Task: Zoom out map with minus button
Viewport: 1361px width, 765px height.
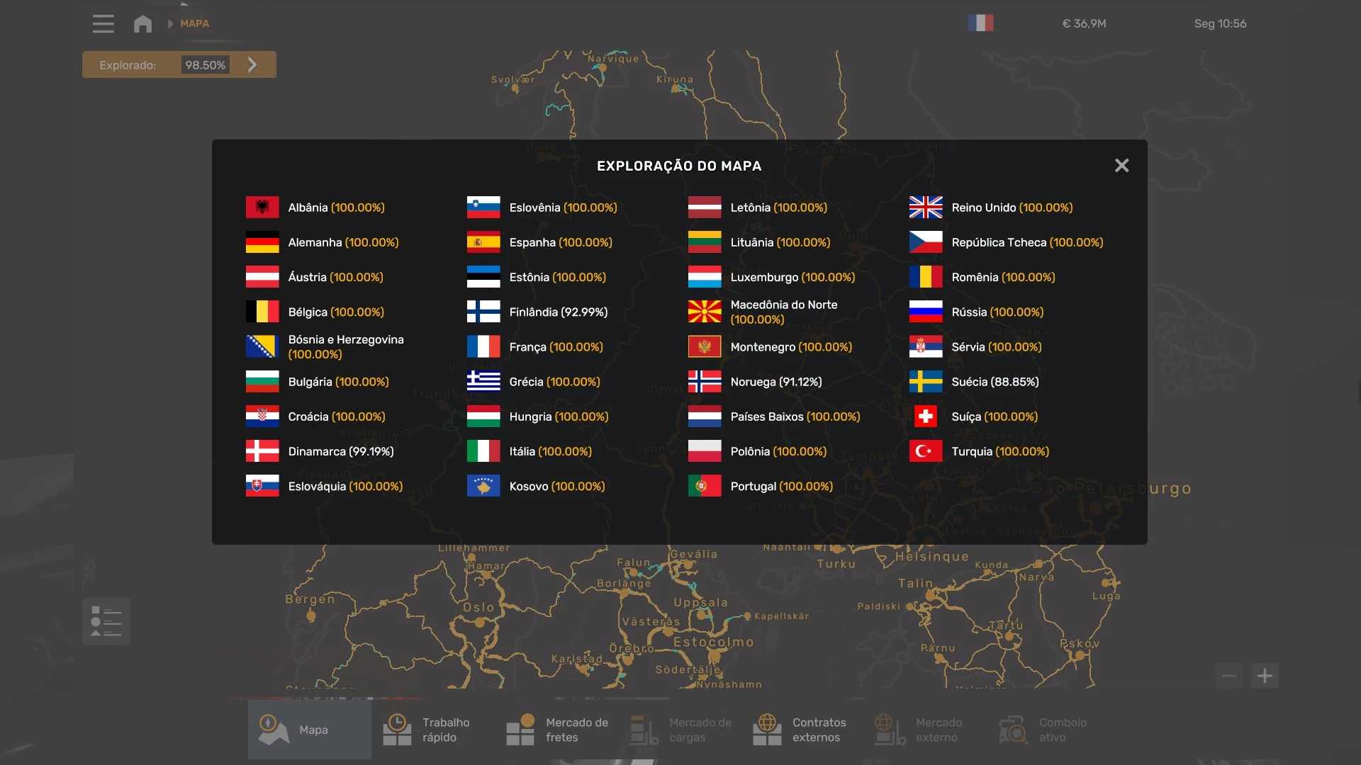Action: pyautogui.click(x=1230, y=676)
